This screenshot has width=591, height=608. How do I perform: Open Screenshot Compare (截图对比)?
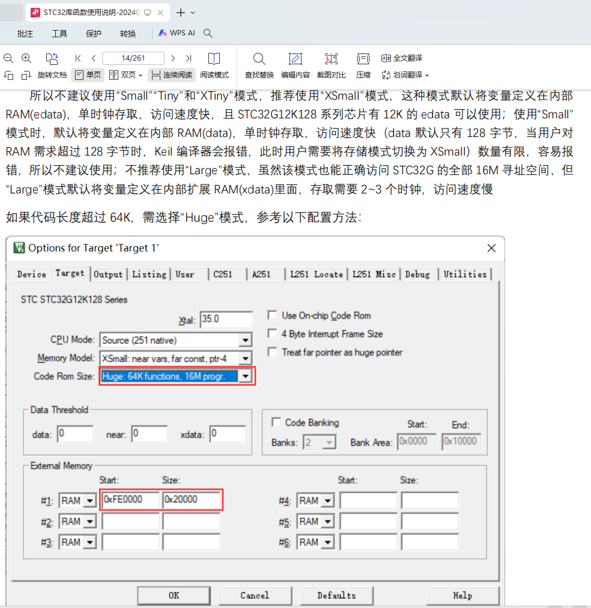332,65
